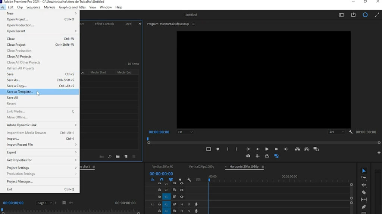Click the Mark Out bracket icon

pos(236,149)
